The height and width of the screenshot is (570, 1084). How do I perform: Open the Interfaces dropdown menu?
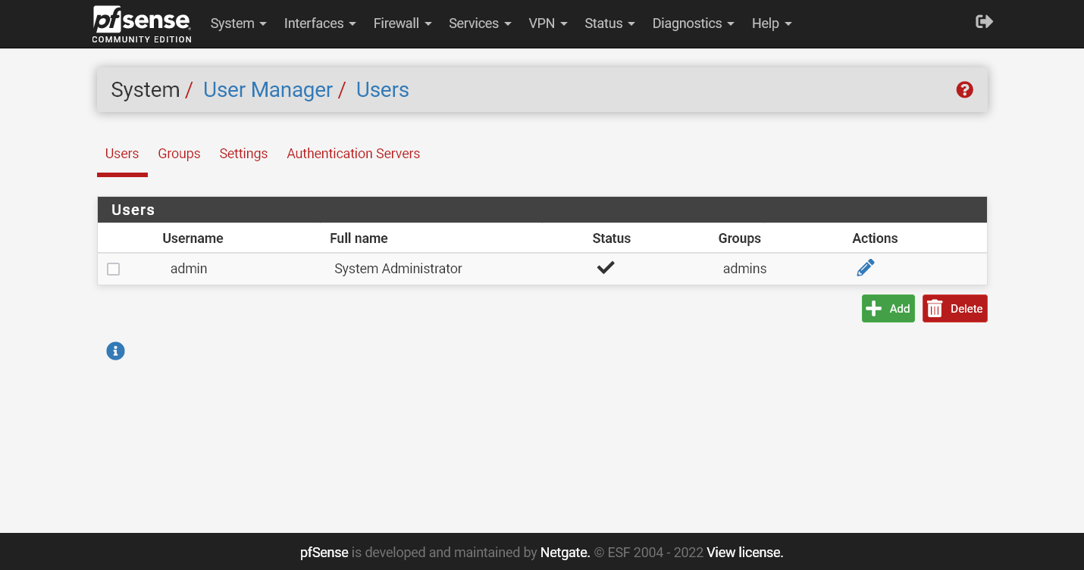click(x=319, y=23)
